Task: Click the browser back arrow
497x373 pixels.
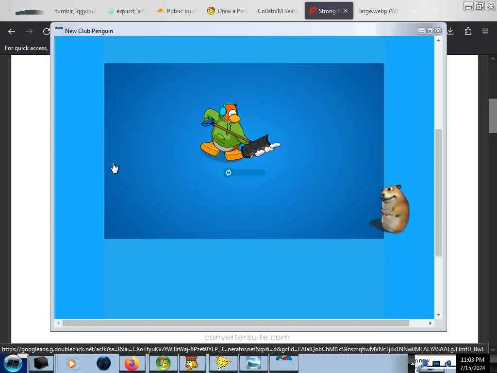Action: [x=12, y=32]
